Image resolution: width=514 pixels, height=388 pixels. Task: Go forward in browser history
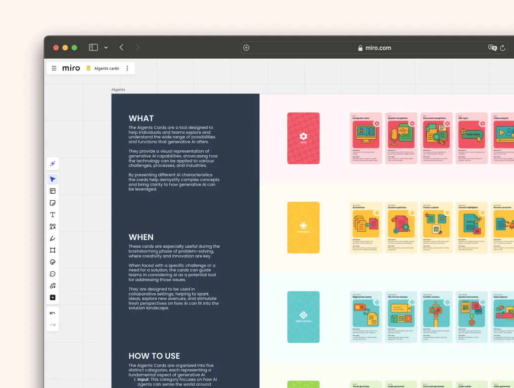click(138, 48)
